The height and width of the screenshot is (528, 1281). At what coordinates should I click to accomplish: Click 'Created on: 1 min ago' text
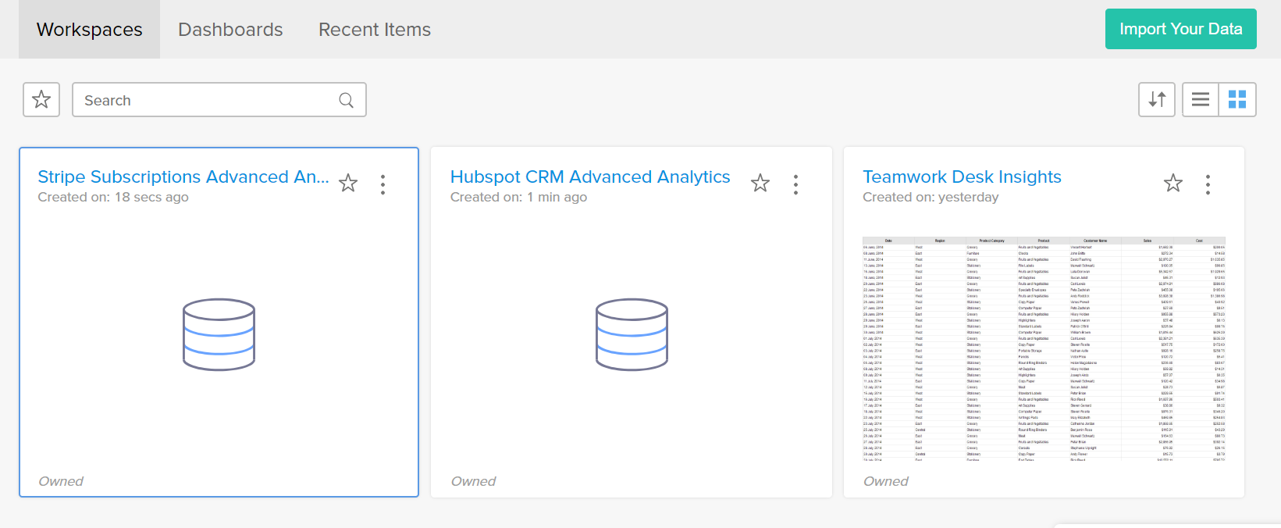(518, 198)
